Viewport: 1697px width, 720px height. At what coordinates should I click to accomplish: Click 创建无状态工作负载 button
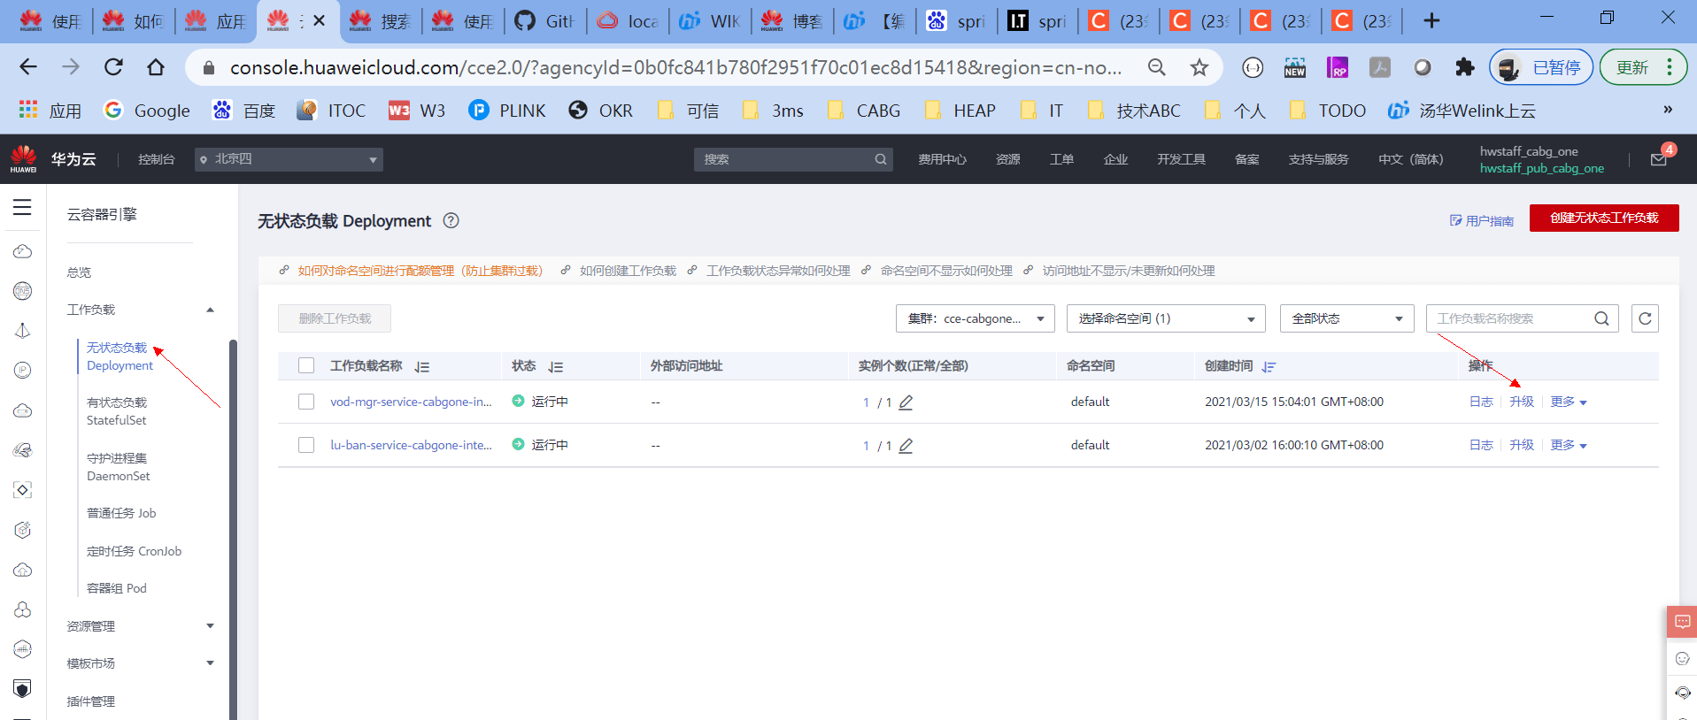(1604, 218)
